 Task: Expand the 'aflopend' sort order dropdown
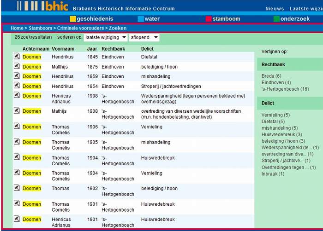pos(144,37)
